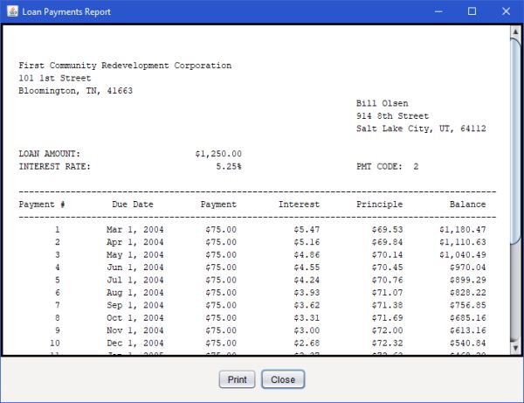Click the Interest column header
This screenshot has height=403, width=524.
(x=299, y=205)
